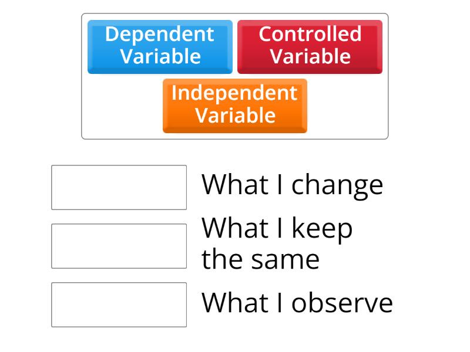This screenshot has height=352, width=470.
Task: Click the What I observe definition label
Action: pos(297,303)
